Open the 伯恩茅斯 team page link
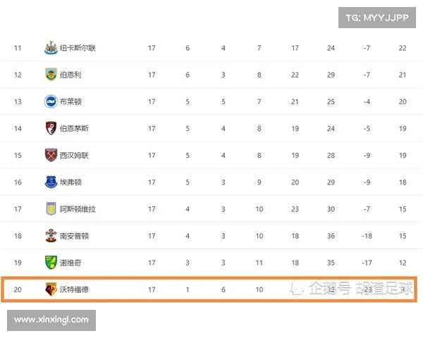 tap(74, 128)
